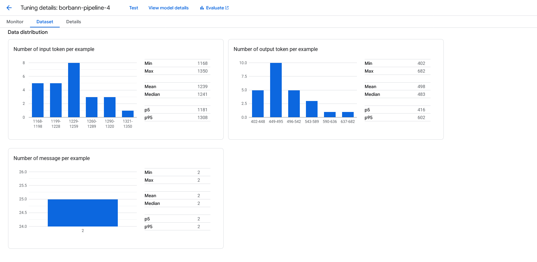Switch to the Monitor tab

click(x=15, y=22)
